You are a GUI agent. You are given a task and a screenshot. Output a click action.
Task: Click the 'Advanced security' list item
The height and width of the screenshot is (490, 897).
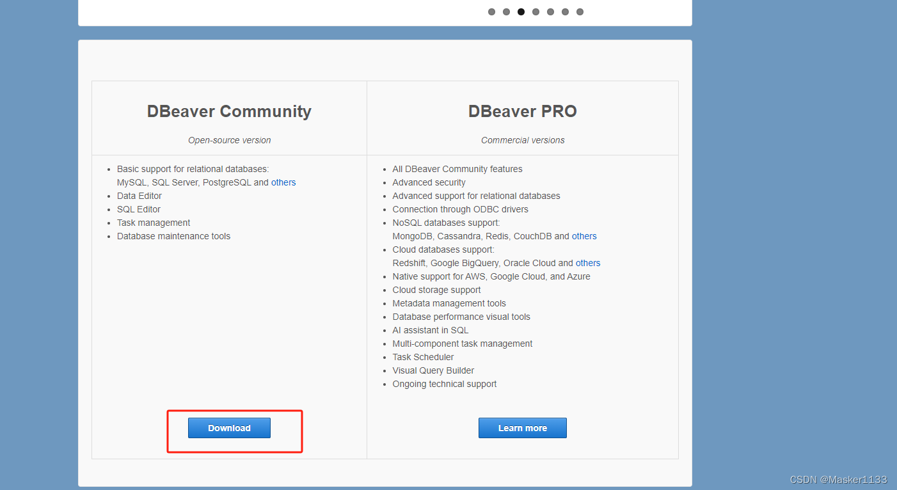(429, 182)
